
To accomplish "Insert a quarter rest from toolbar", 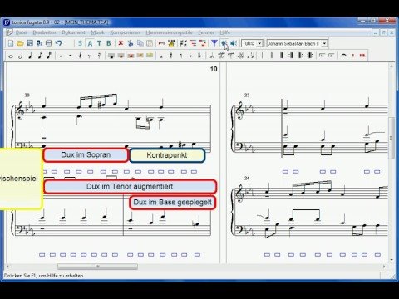I will click(80, 56).
